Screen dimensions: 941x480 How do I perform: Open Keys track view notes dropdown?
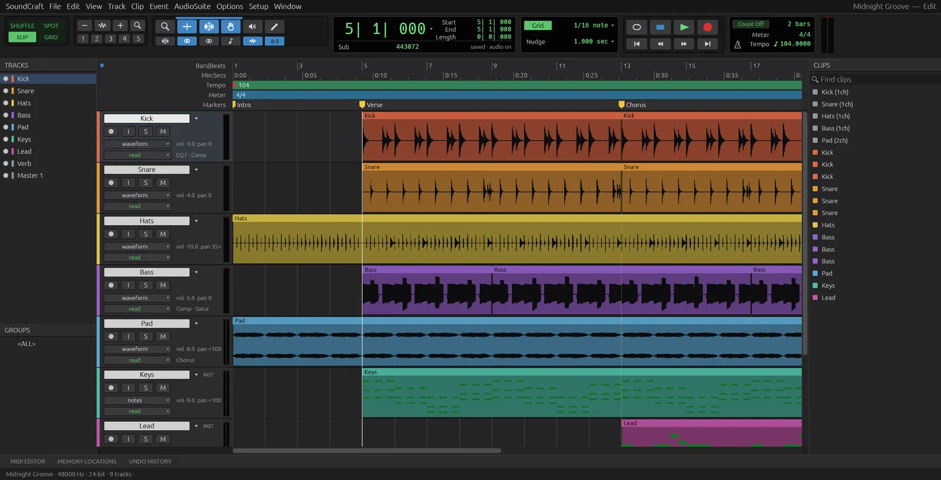coord(138,401)
